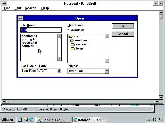Open Notepad window control menu box
Image resolution: width=165 pixels, height=123 pixels.
pyautogui.click(x=4, y=3)
